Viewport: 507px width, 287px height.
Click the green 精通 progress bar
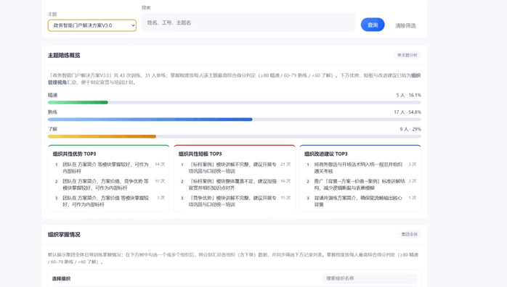[235, 102]
